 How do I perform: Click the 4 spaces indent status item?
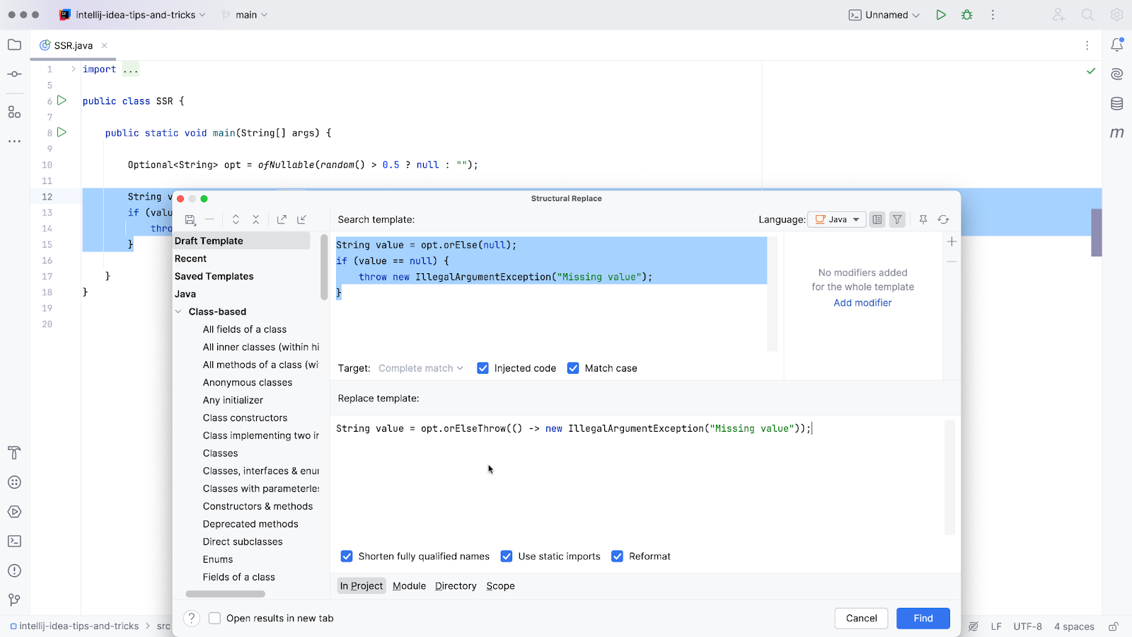coord(1074,626)
